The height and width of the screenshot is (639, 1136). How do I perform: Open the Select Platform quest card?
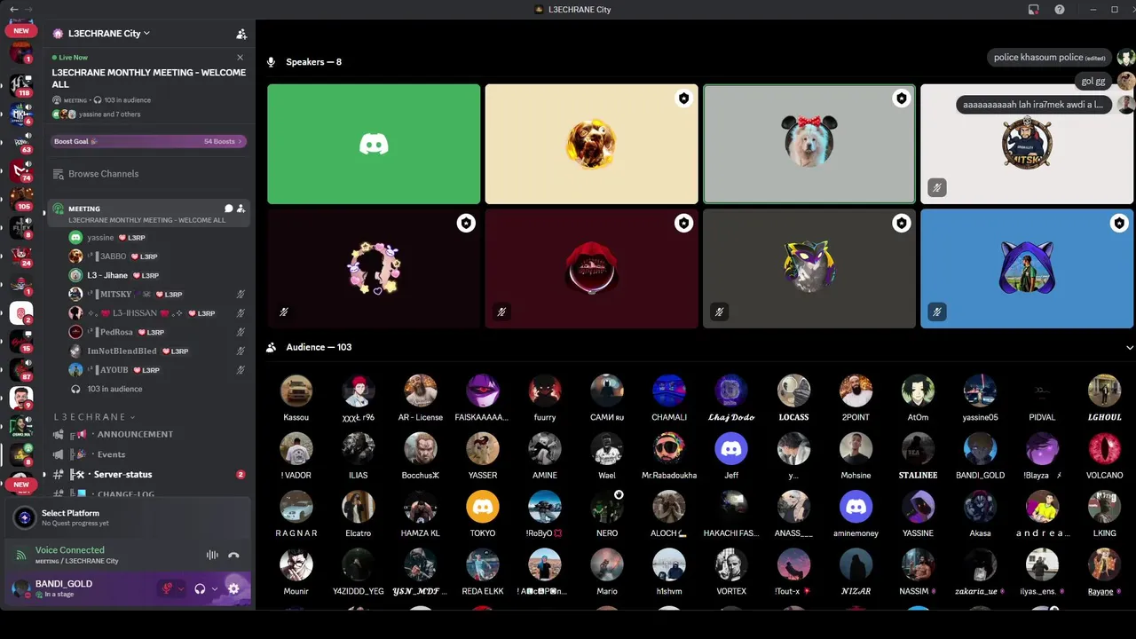pyautogui.click(x=128, y=517)
